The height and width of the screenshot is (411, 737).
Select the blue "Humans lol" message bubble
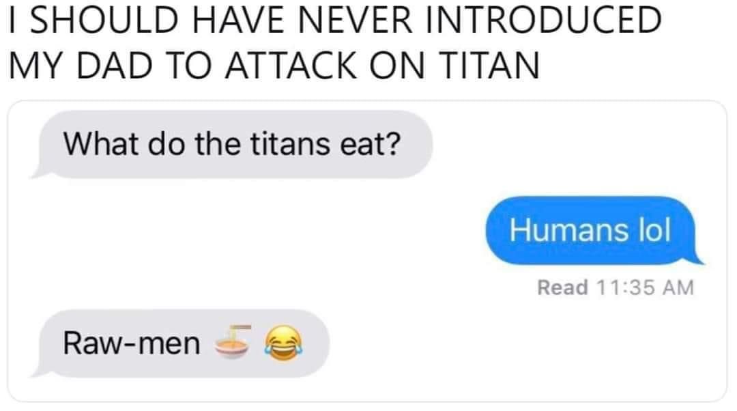594,231
